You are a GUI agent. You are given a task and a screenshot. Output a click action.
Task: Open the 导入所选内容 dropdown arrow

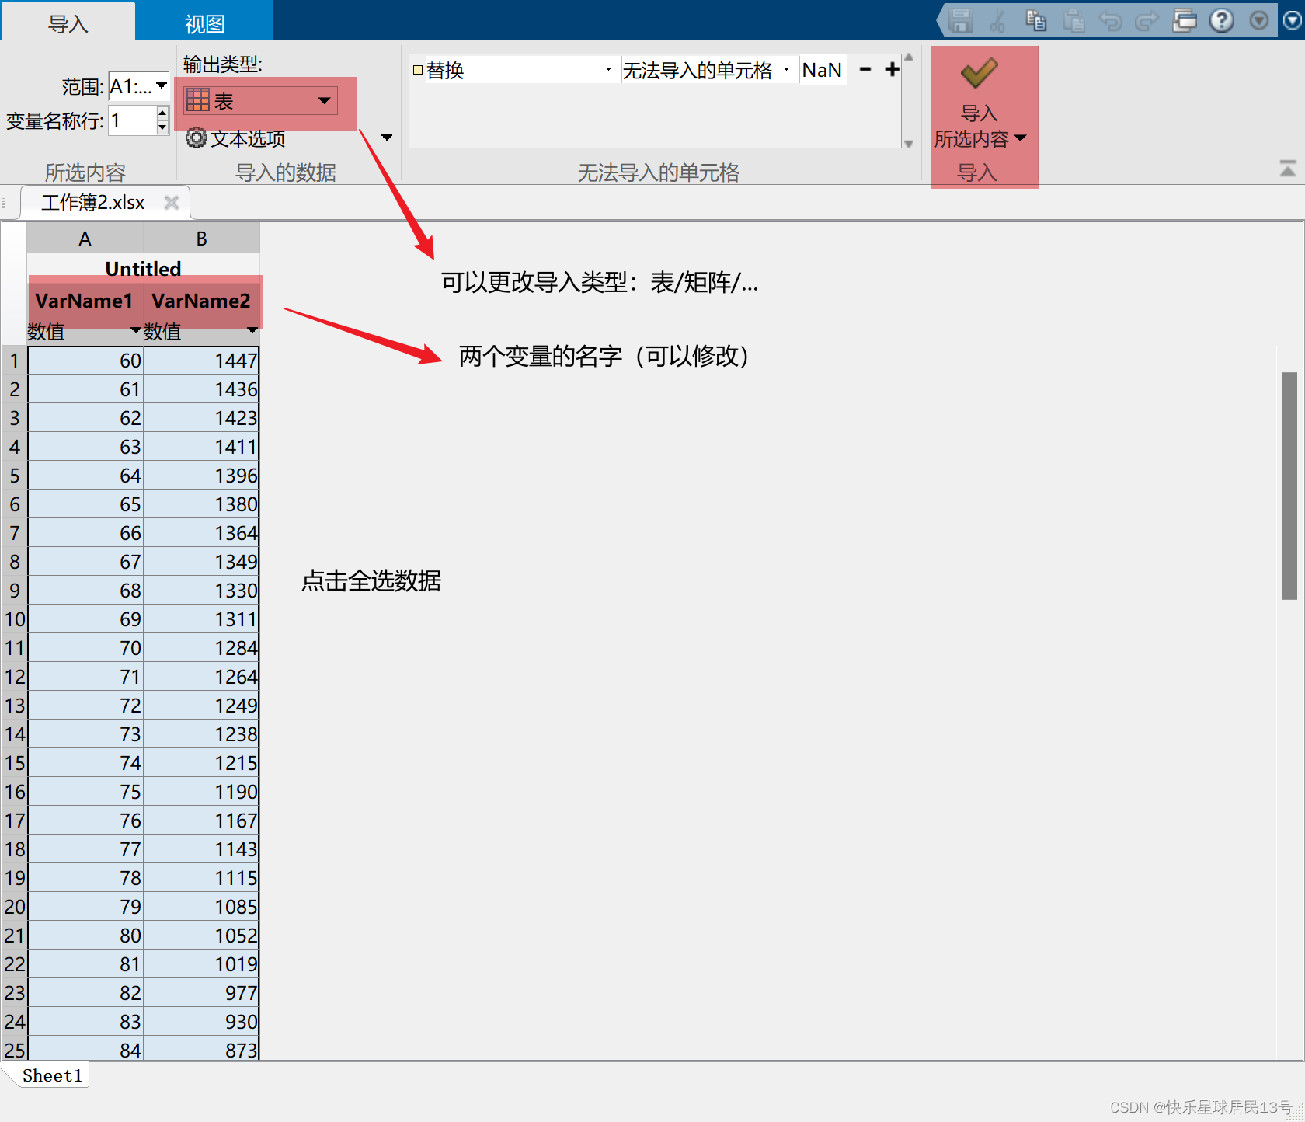coord(1021,138)
